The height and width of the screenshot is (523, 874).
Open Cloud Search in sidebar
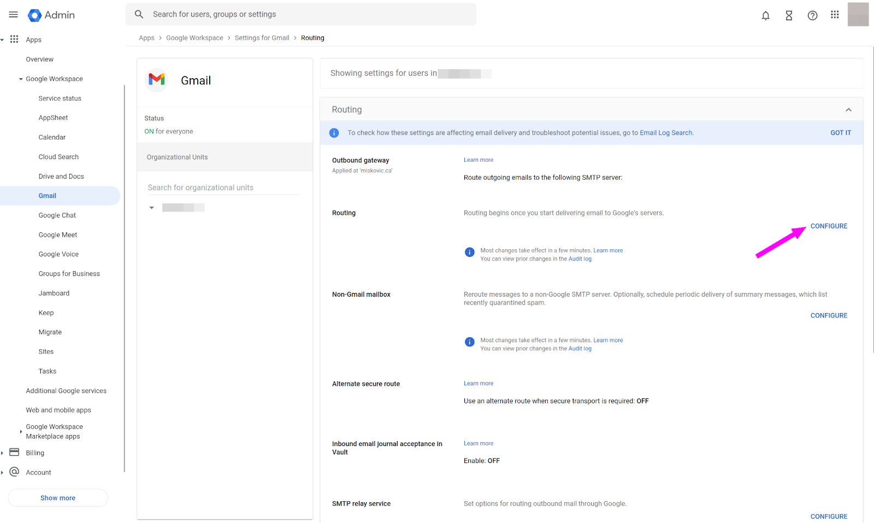(x=58, y=157)
